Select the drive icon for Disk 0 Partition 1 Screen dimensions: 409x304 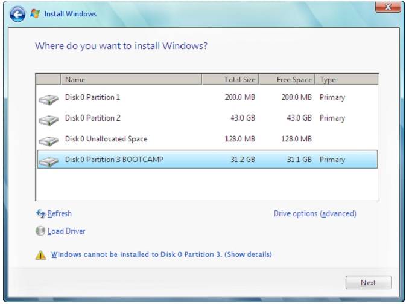point(48,99)
